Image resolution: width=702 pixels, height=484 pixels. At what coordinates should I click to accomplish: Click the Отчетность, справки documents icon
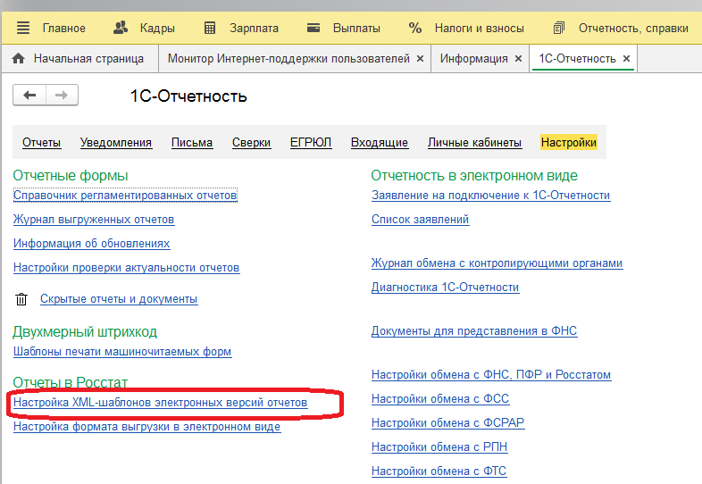(558, 28)
